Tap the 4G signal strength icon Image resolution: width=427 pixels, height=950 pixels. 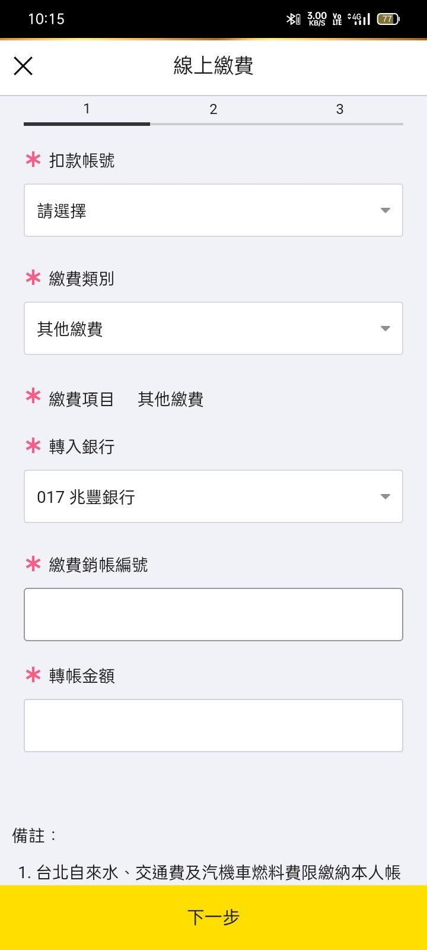(x=359, y=19)
